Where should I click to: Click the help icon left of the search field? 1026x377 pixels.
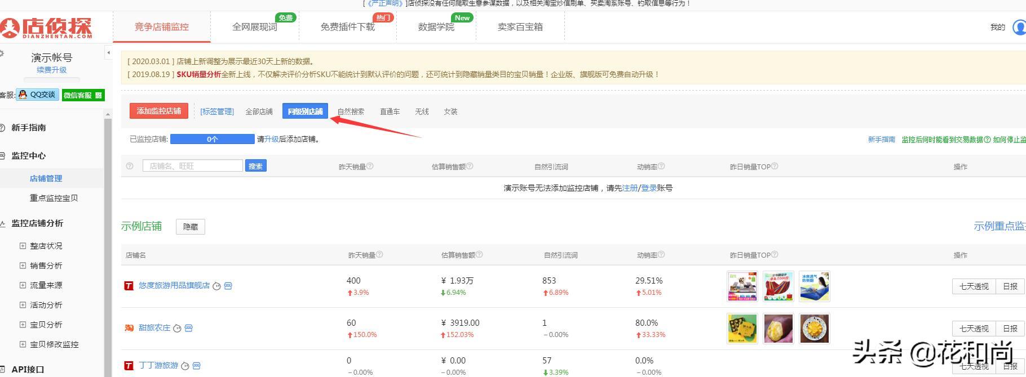coord(130,166)
